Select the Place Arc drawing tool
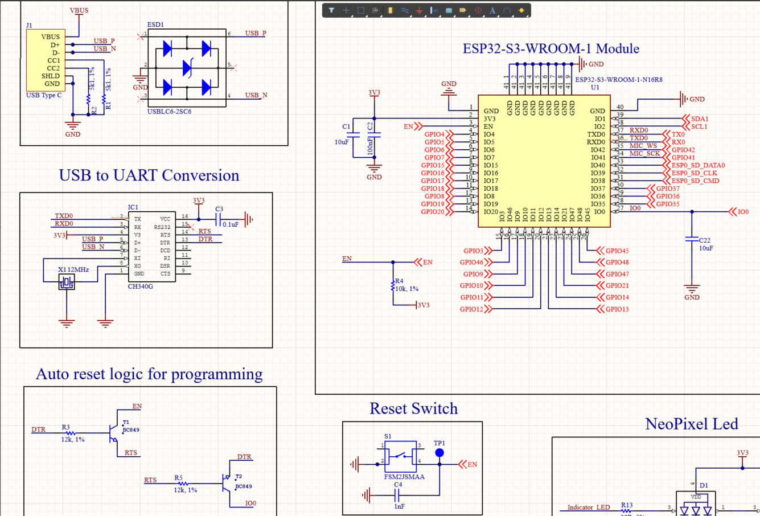This screenshot has width=760, height=516. tap(507, 10)
